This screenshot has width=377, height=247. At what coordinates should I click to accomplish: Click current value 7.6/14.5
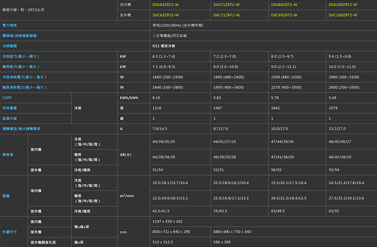[x=159, y=129]
